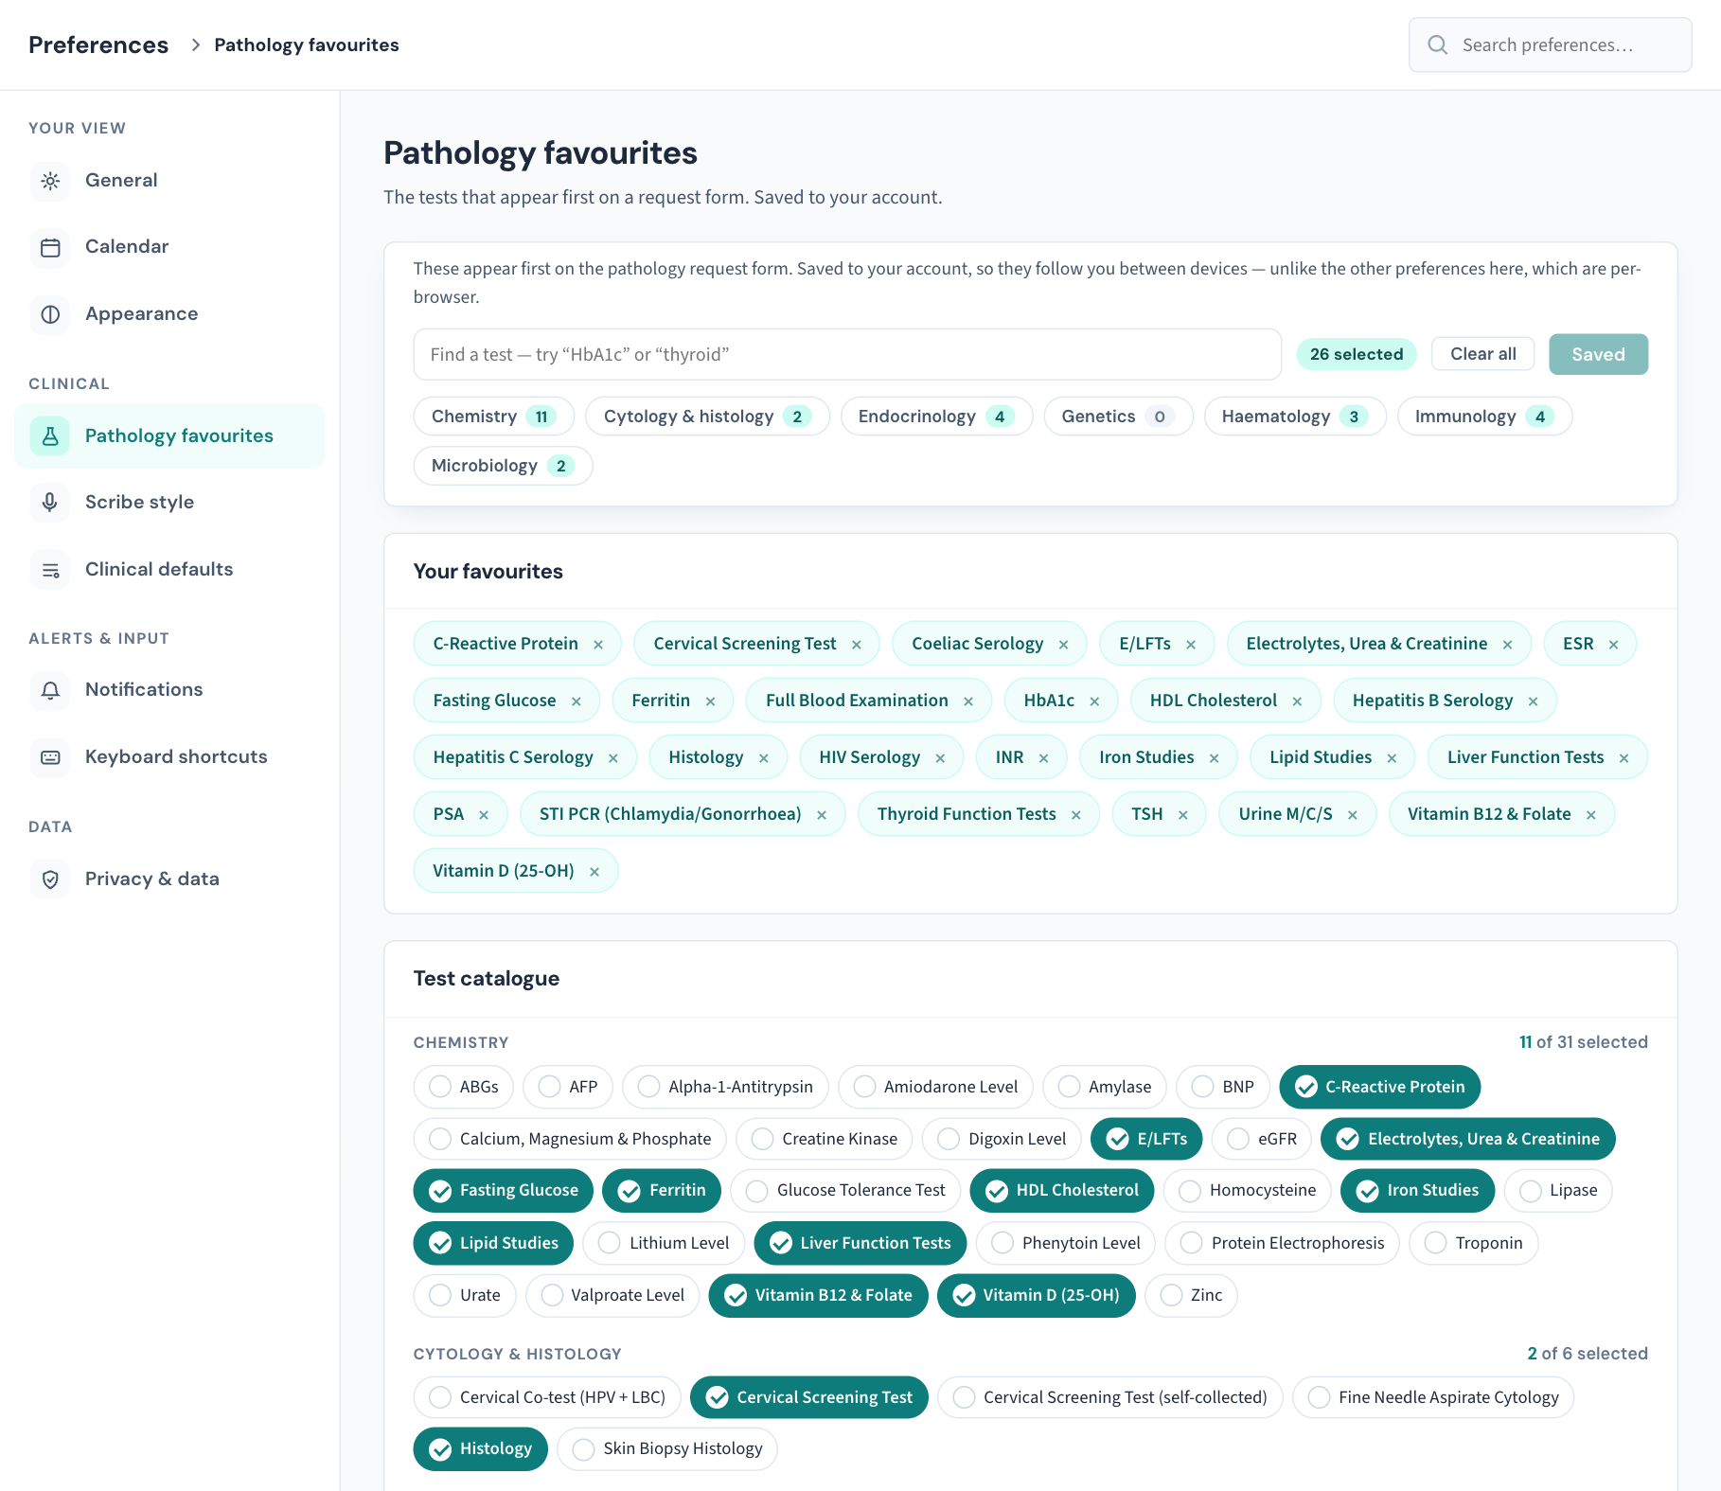Remove Urine M/C/S favourite chip
Screen dimensions: 1721x1491
[x=1352, y=815]
